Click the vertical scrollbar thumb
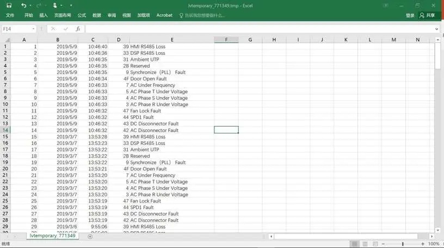 coord(438,56)
